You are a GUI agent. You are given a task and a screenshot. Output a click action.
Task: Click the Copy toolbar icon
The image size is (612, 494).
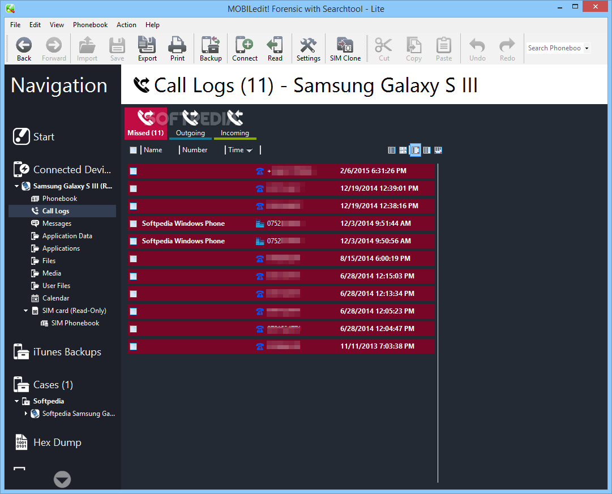coord(414,45)
